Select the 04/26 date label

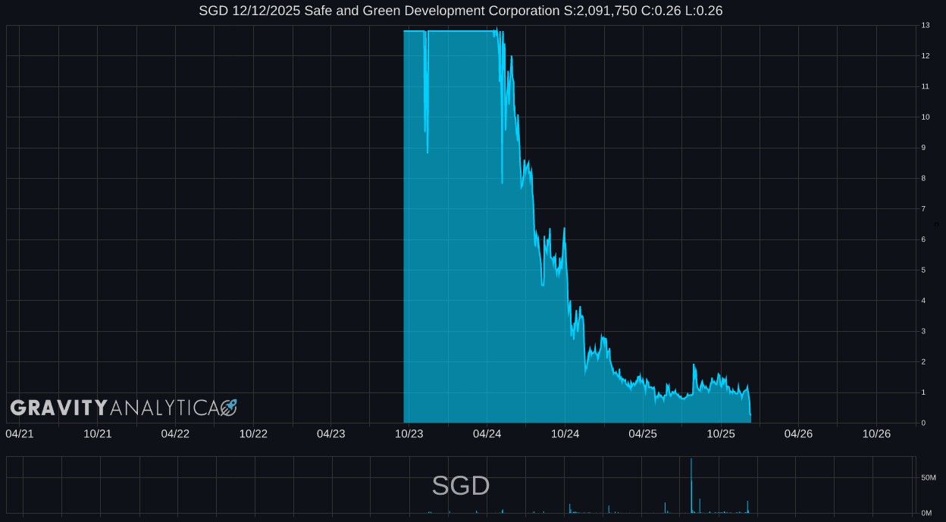point(798,434)
